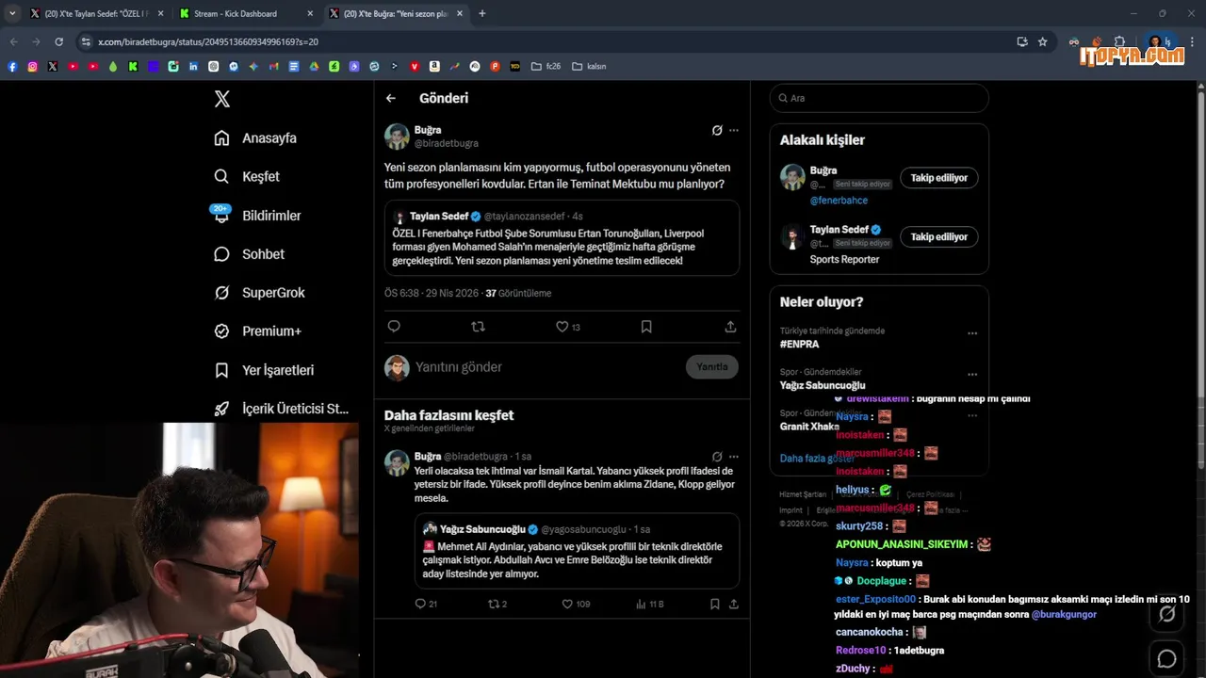The height and width of the screenshot is (678, 1206).
Task: Open Gmail bookmark in bookmarks bar
Action: (x=274, y=66)
